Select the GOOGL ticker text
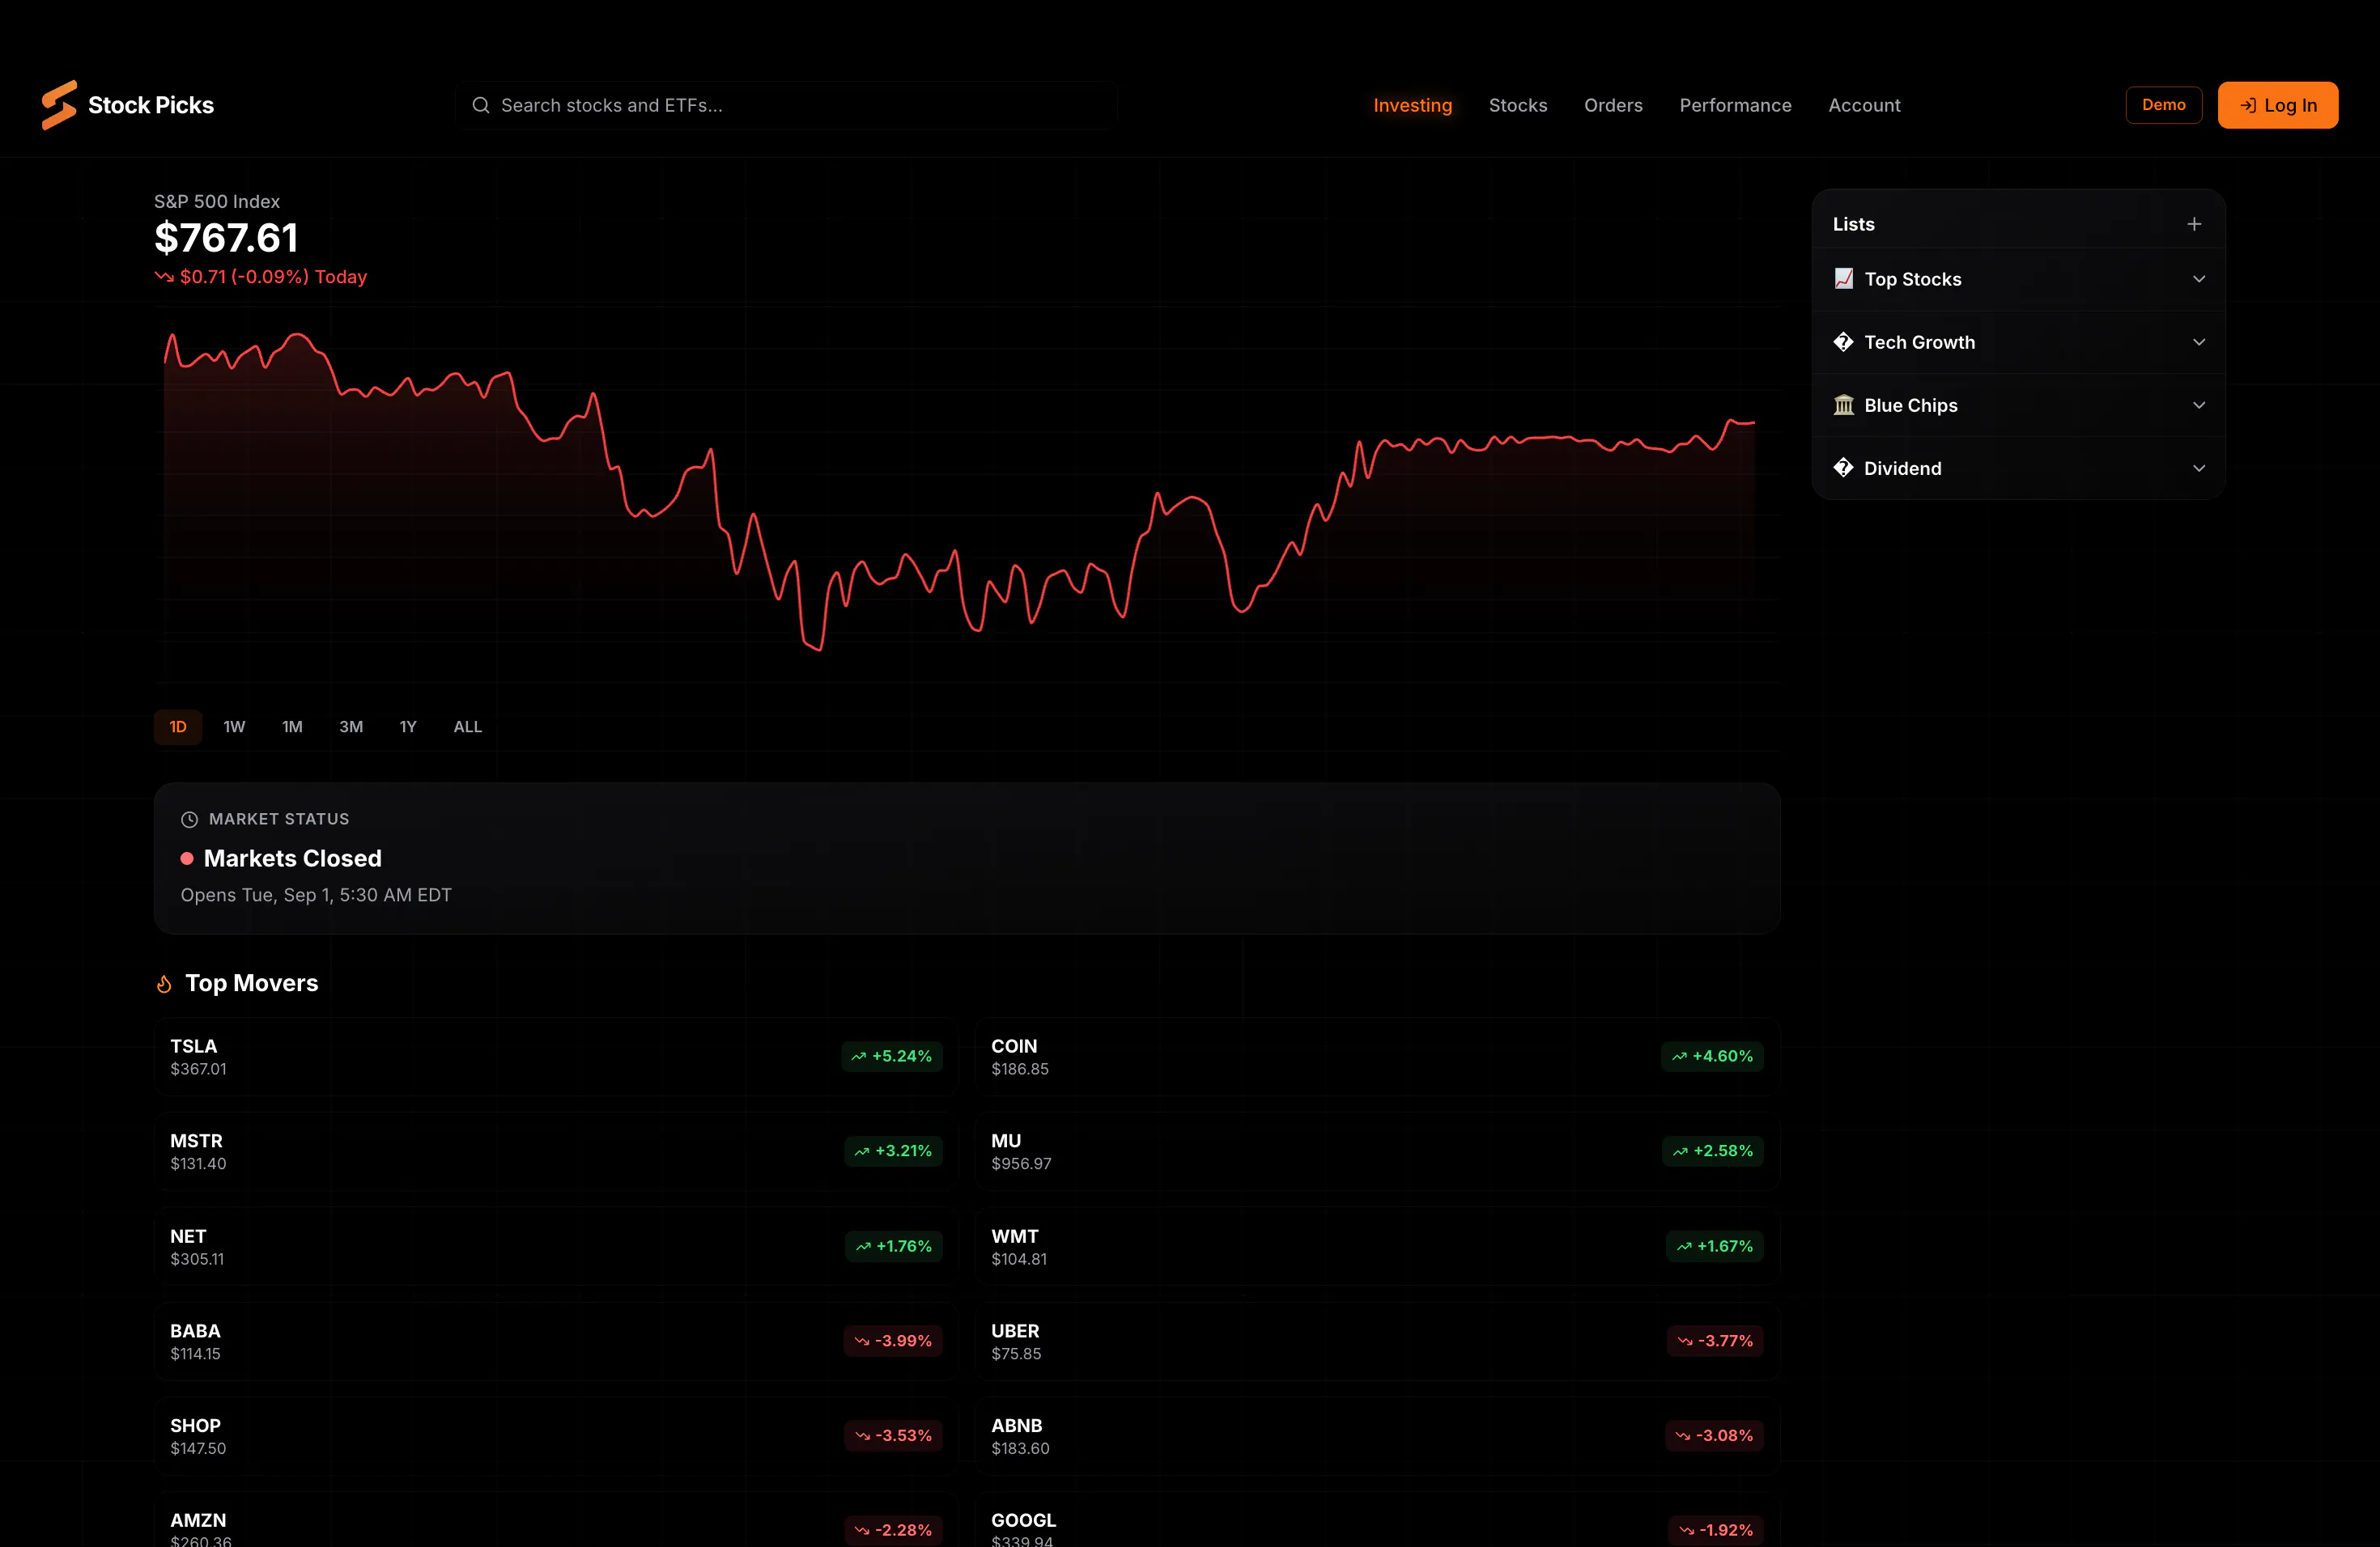The height and width of the screenshot is (1547, 2380). coord(1023,1520)
